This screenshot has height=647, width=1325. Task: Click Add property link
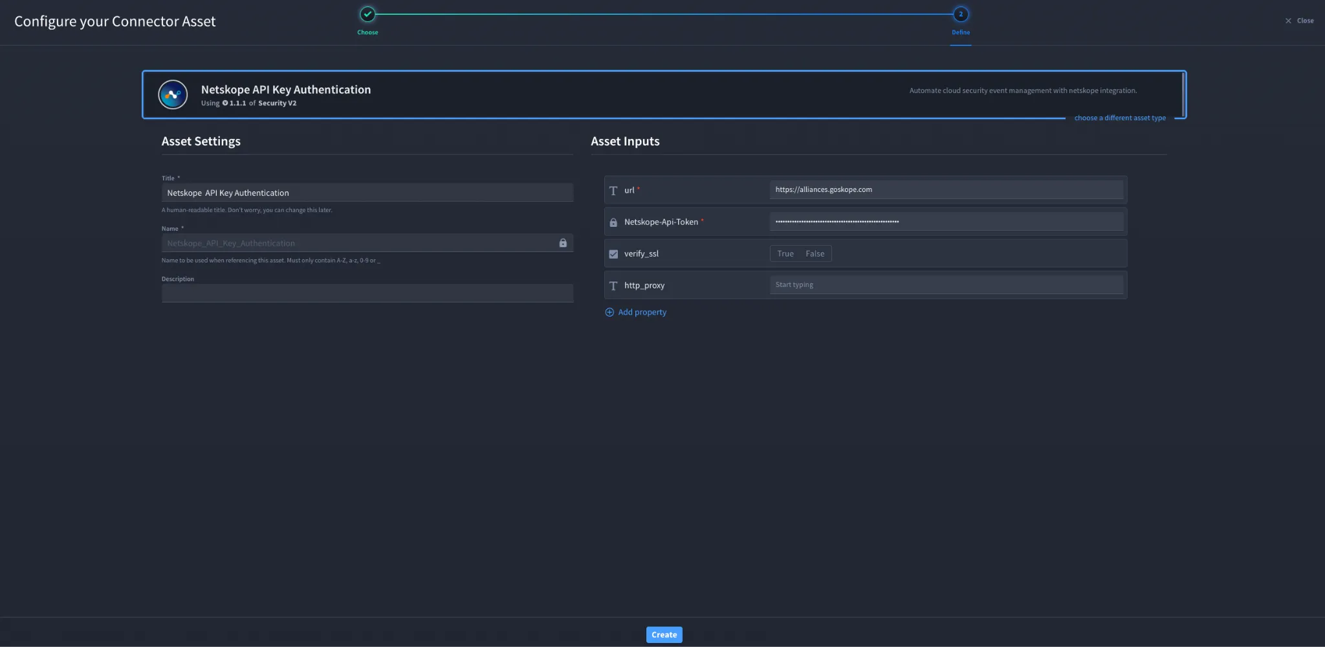point(642,312)
